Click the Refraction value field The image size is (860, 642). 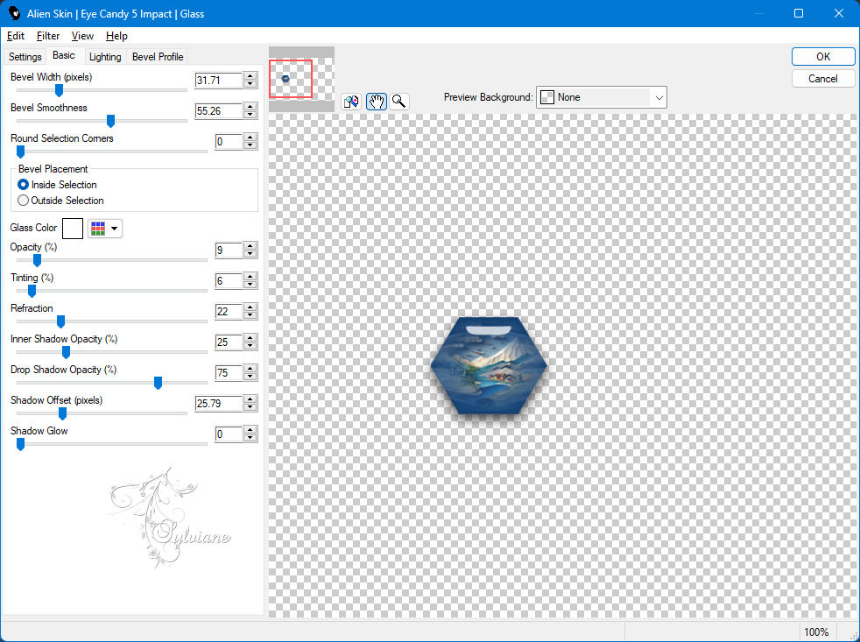click(229, 312)
